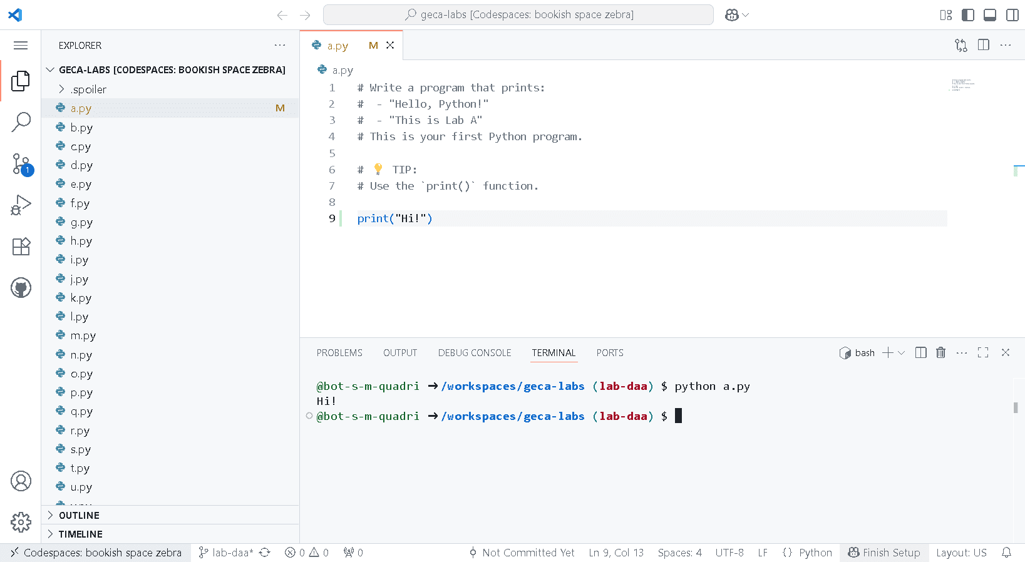Open u.py in the explorer
This screenshot has height=562, width=1025.
[170, 487]
